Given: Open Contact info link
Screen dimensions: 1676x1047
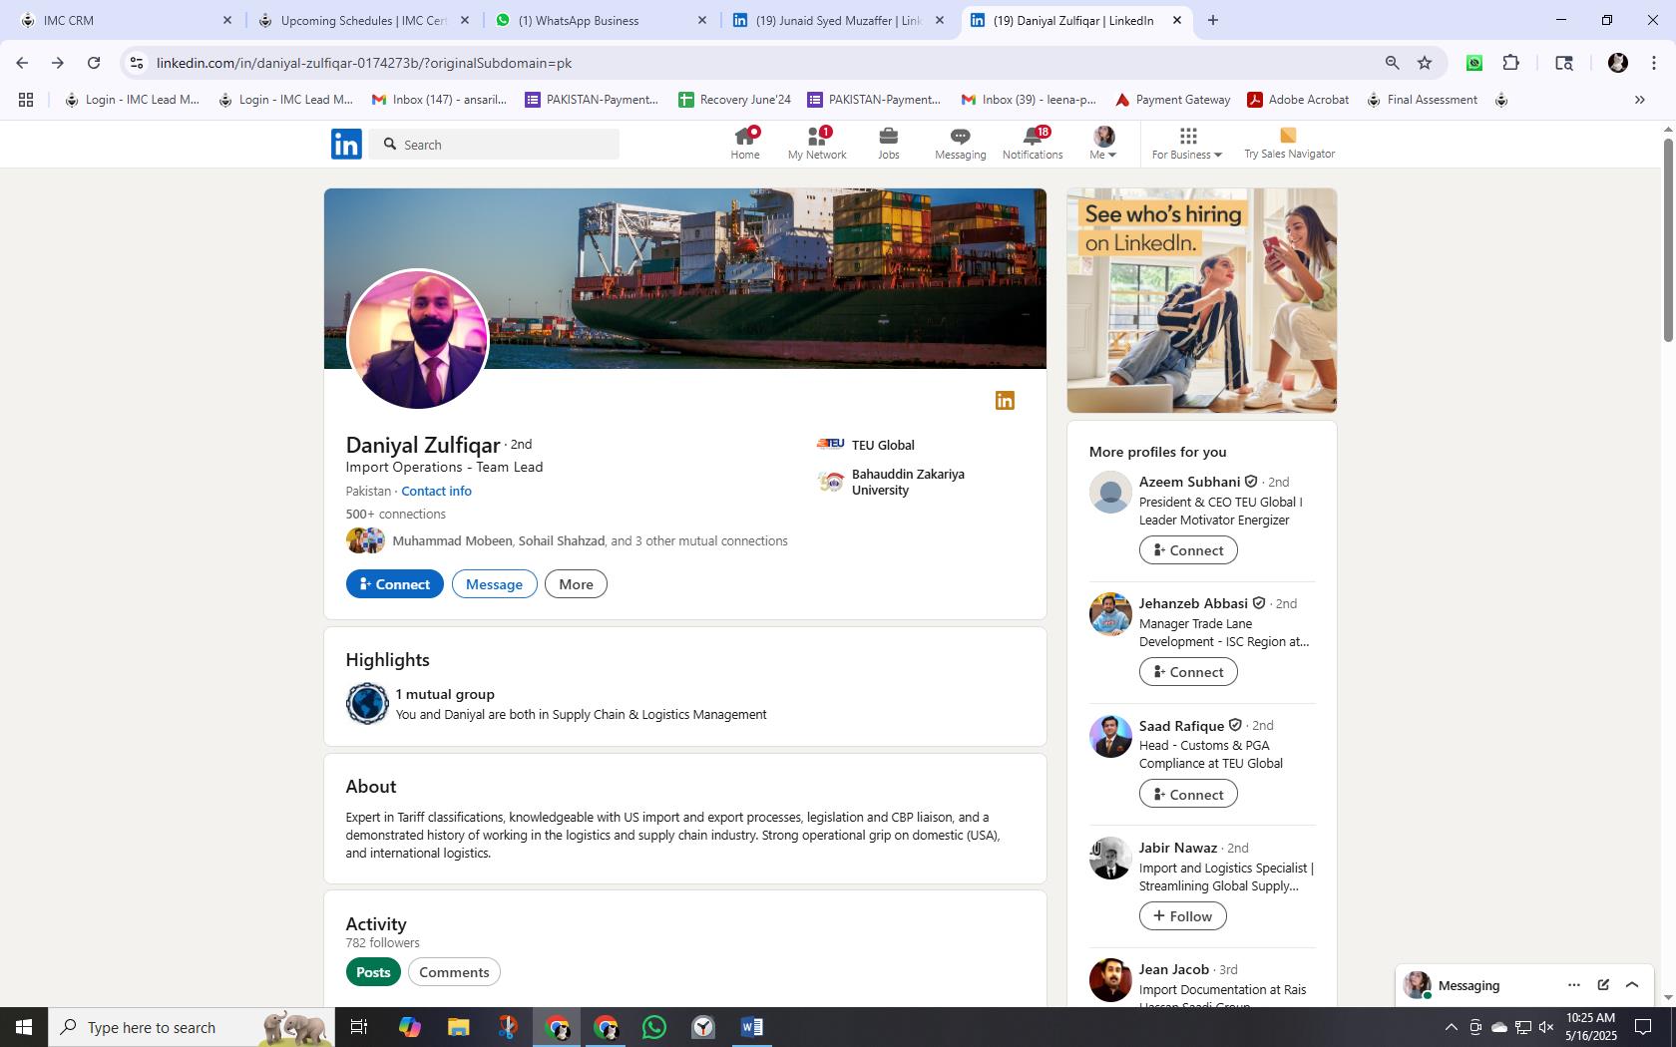Looking at the screenshot, I should (436, 491).
